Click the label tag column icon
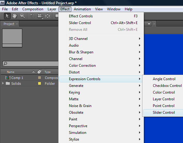 (x=40, y=72)
